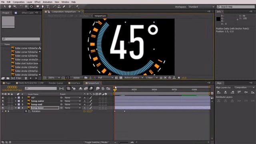
Task: Toggle the shy layers hide switch
Action: [x=80, y=88]
